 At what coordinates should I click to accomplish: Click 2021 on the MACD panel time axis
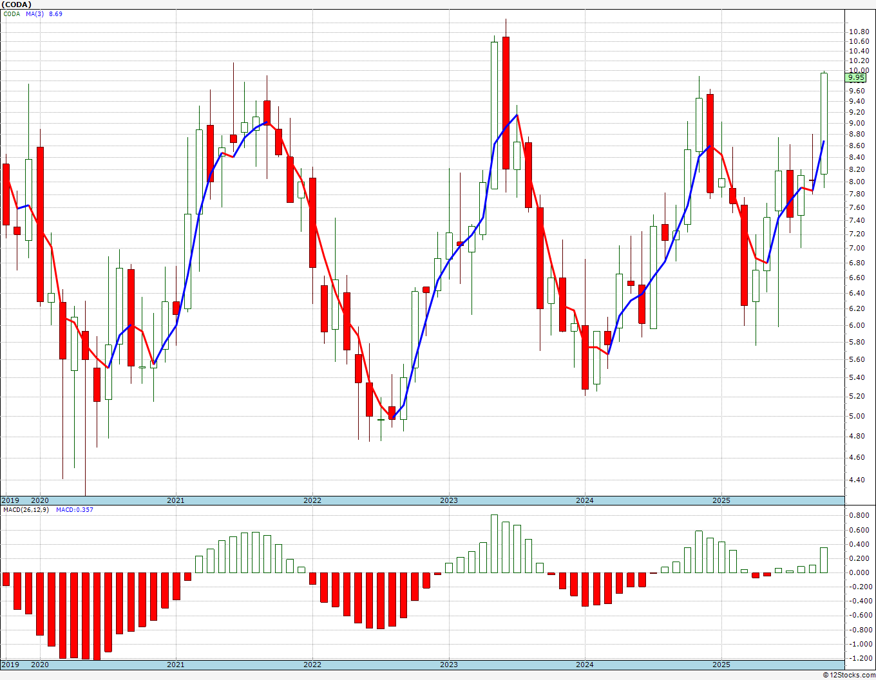[175, 665]
